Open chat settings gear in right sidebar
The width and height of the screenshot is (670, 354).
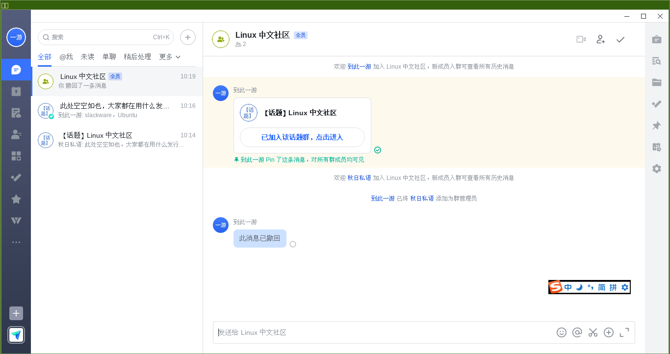(656, 169)
